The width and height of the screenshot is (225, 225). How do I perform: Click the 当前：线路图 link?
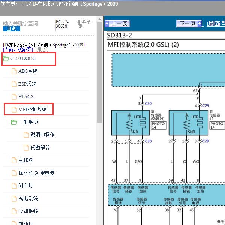tap(18, 49)
